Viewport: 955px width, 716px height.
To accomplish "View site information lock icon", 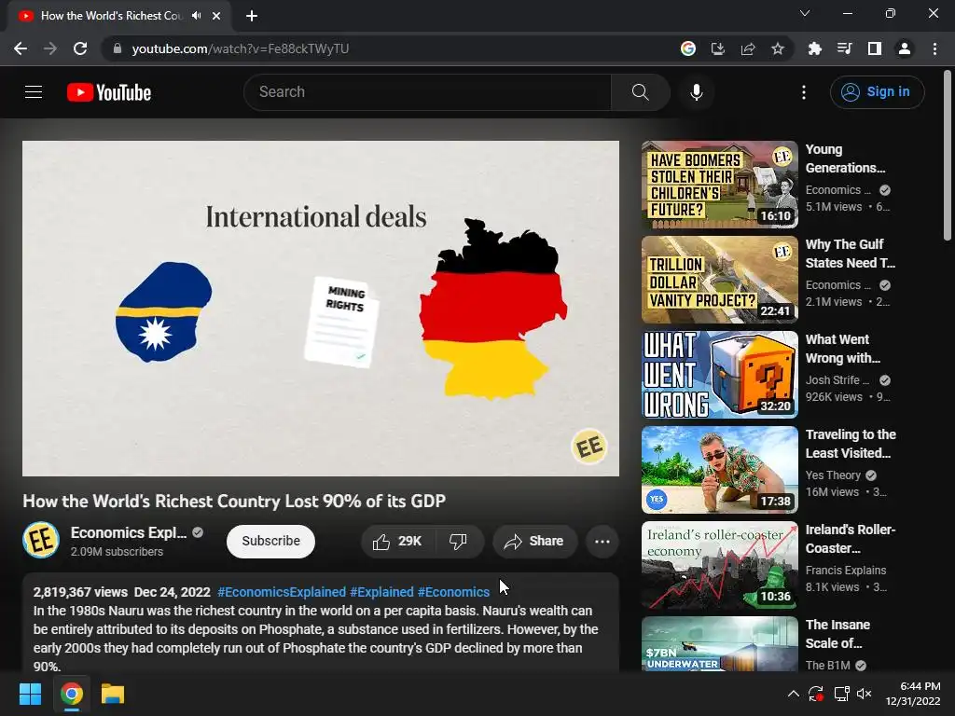I will tap(118, 48).
